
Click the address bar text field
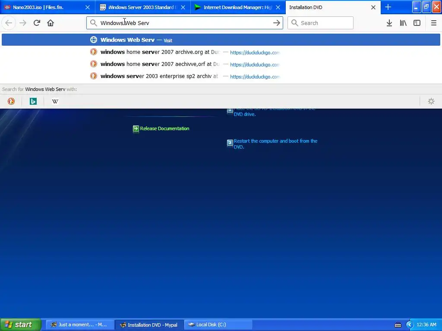click(185, 23)
